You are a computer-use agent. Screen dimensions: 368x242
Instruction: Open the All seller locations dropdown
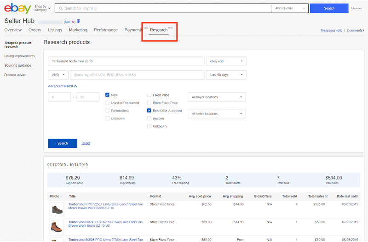tap(217, 113)
